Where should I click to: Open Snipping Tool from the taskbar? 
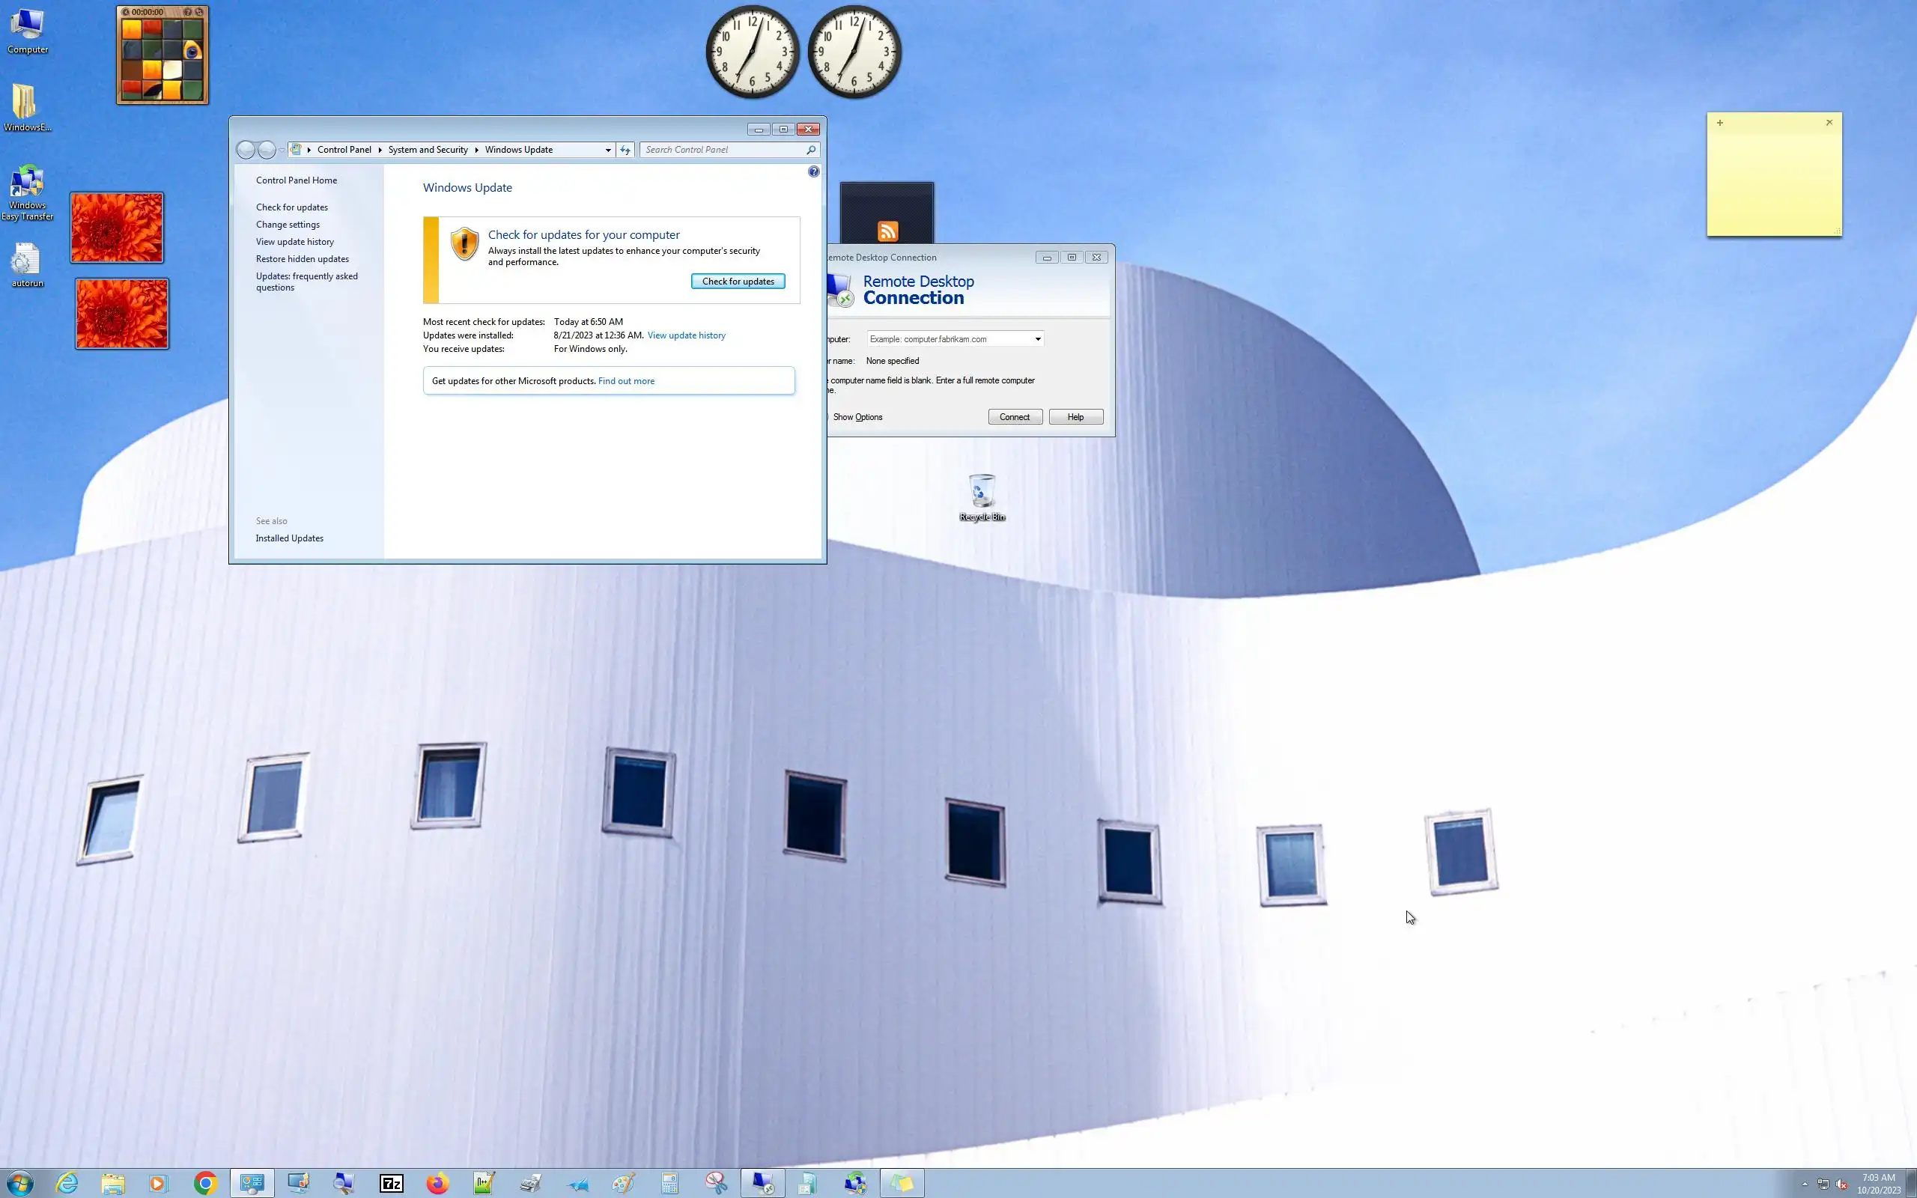[x=716, y=1183]
